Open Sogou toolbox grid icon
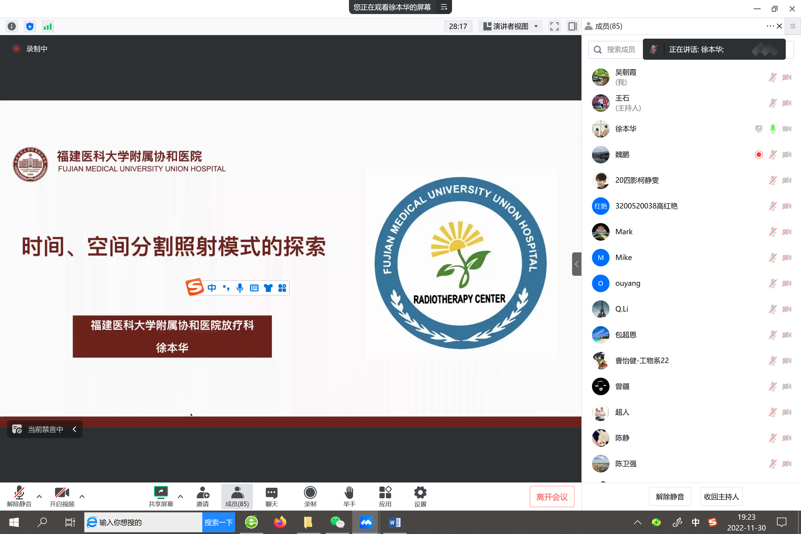The image size is (801, 534). [x=282, y=288]
